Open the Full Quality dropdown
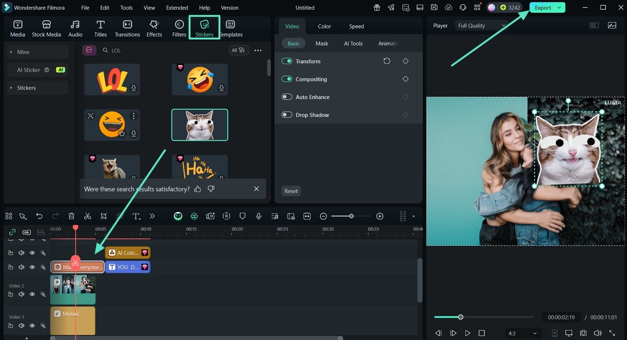Screen dimensions: 627x340 (x=482, y=26)
